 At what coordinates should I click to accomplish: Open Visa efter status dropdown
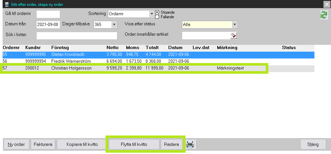coord(234,25)
